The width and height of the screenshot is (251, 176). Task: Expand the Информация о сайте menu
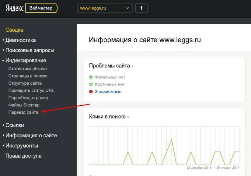tap(31, 136)
